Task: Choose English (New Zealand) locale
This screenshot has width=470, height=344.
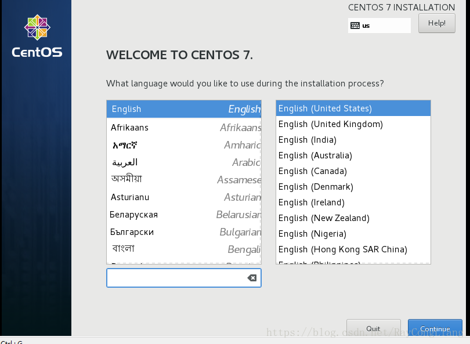Action: (353, 218)
